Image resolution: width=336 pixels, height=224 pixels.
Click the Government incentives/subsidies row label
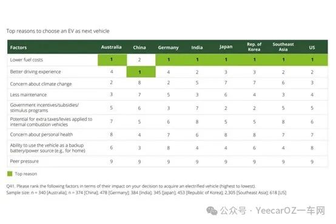[44, 107]
